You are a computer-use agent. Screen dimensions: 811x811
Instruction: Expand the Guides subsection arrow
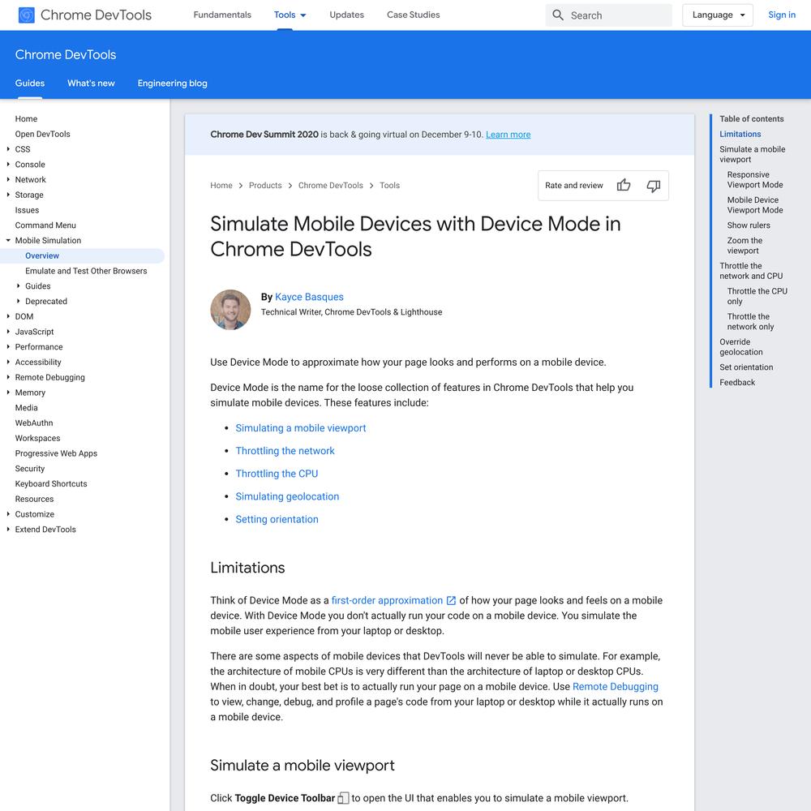[19, 286]
